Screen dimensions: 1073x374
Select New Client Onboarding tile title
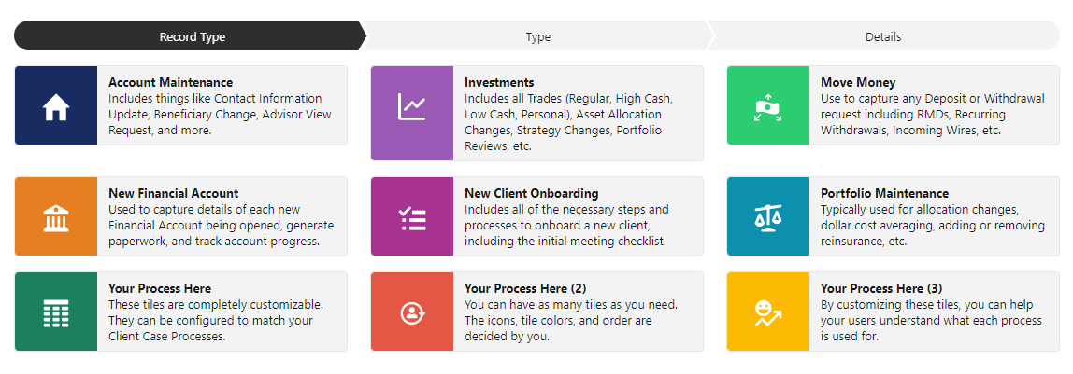(532, 193)
